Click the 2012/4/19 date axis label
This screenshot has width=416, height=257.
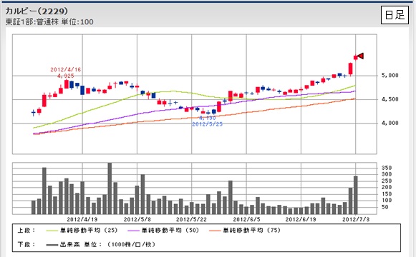[x=82, y=219]
